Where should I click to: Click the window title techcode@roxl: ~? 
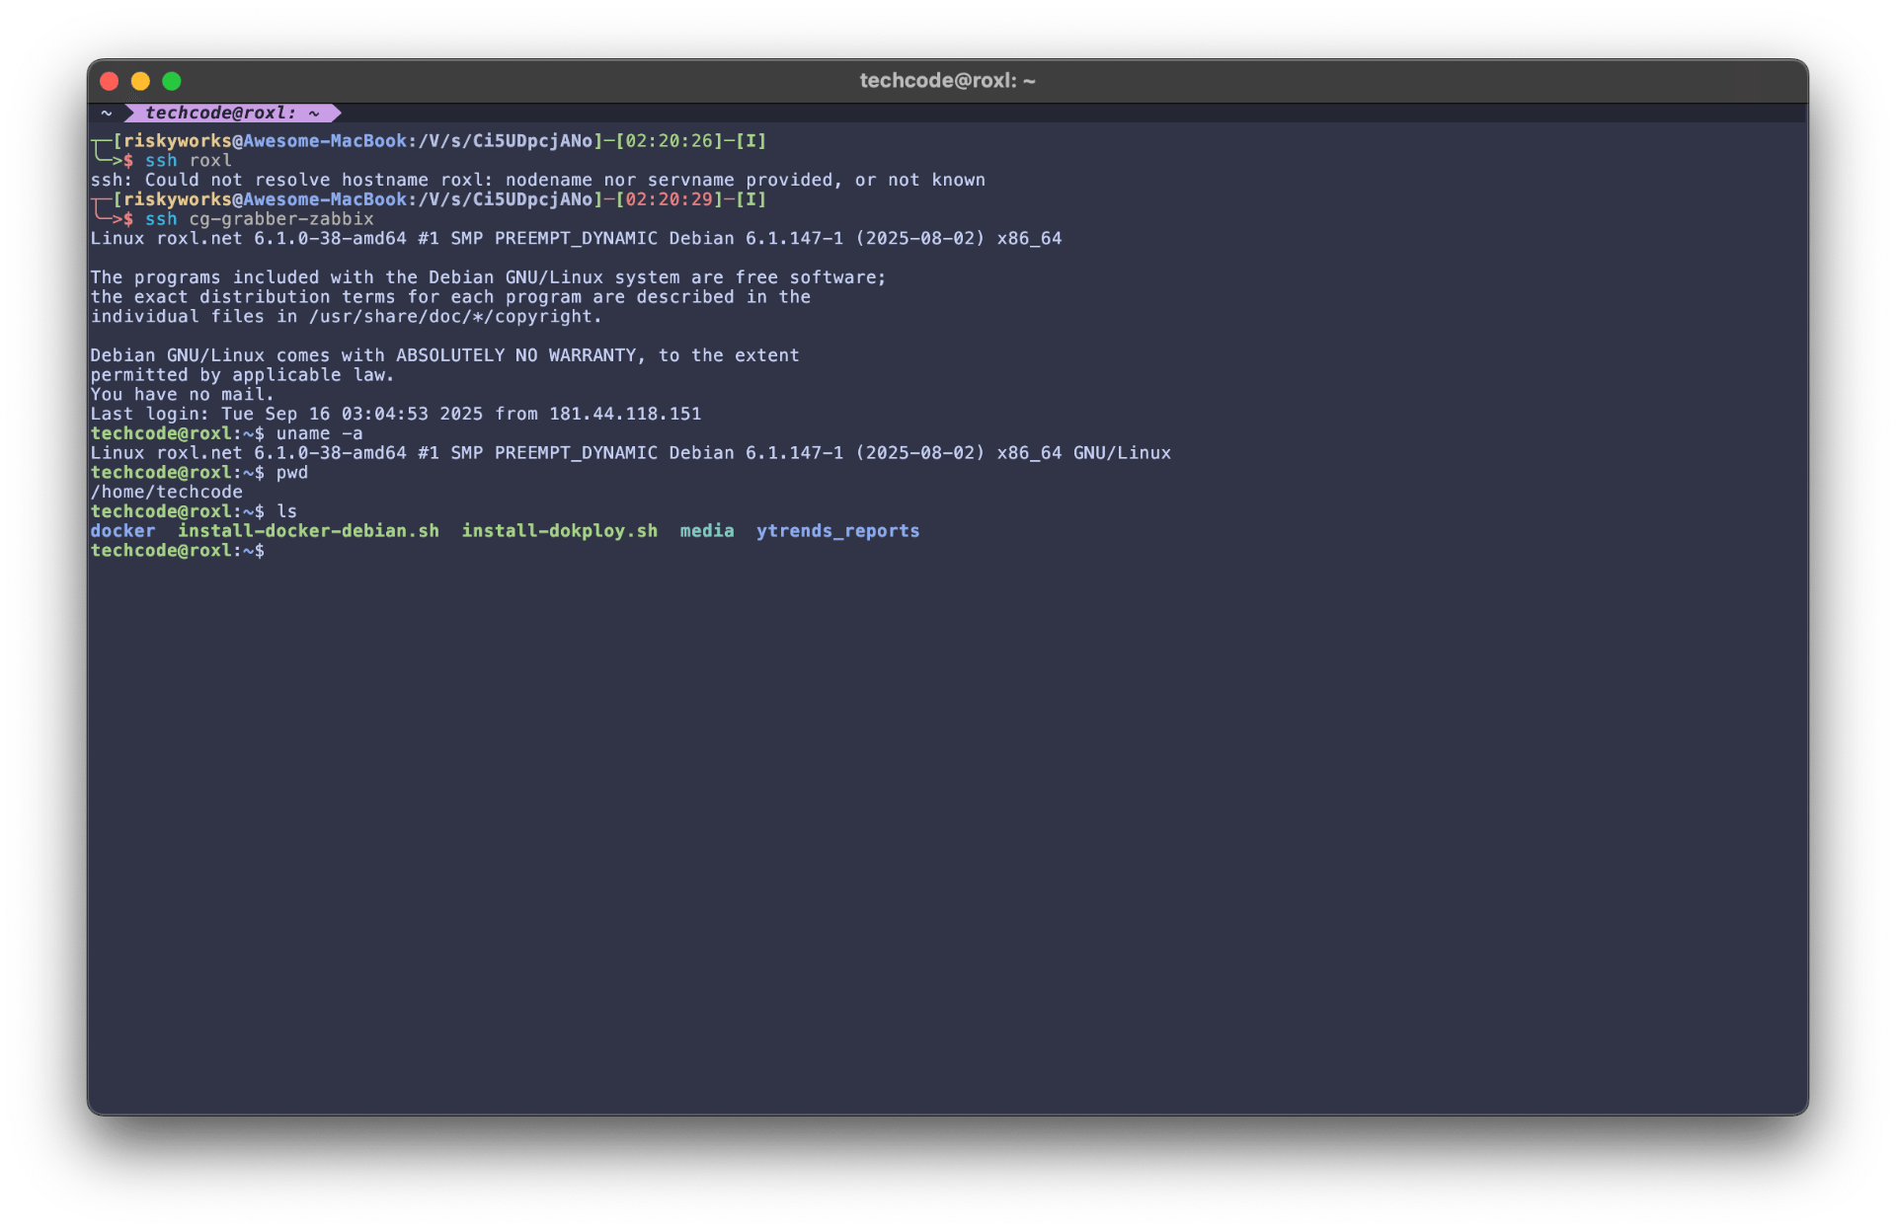coord(946,81)
